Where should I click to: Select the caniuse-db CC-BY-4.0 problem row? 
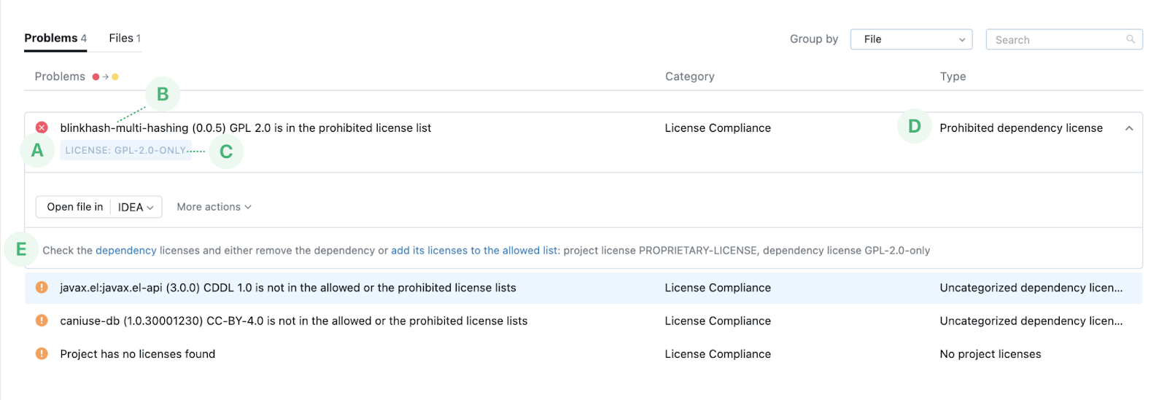click(293, 321)
